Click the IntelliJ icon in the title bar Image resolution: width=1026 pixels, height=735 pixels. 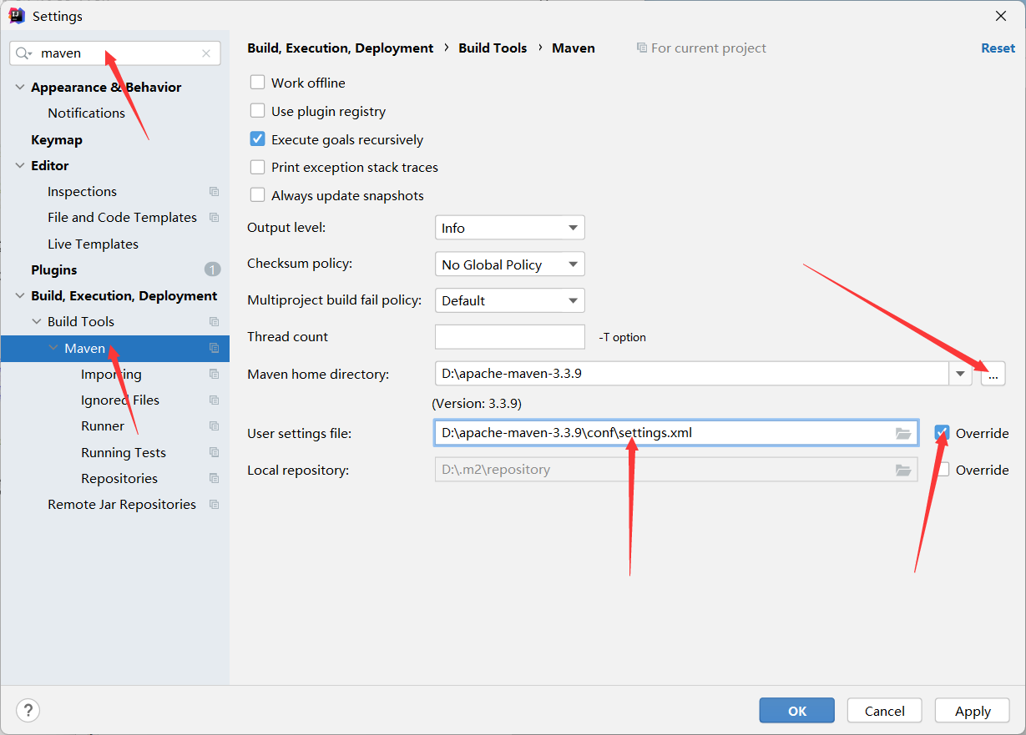pyautogui.click(x=17, y=16)
